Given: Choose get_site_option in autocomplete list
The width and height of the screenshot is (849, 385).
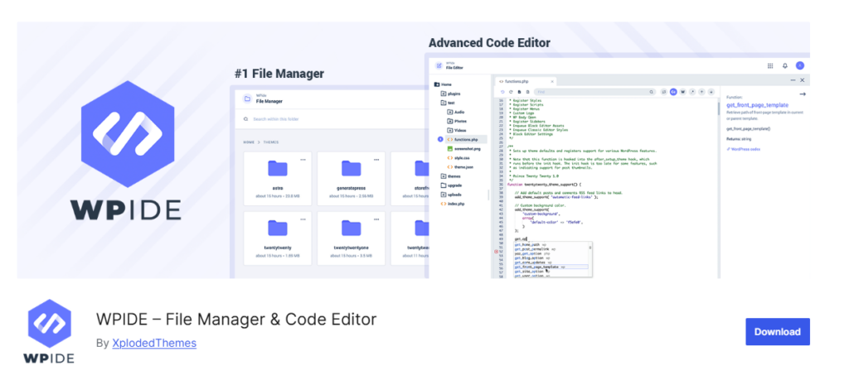Looking at the screenshot, I should point(552,272).
